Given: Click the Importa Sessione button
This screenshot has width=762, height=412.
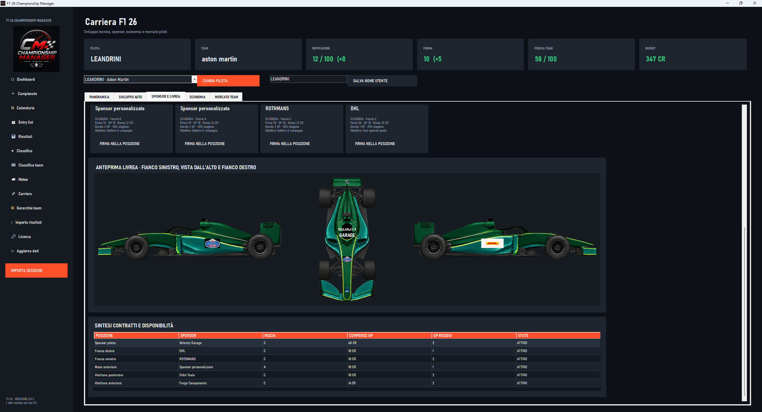Looking at the screenshot, I should 36,270.
